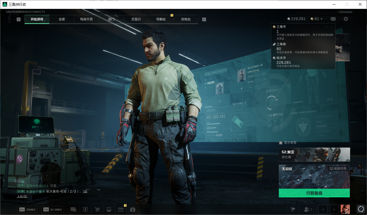This screenshot has height=215, width=367.
Task: Click the diamond emblem icon in bottom bar
Action: click(x=109, y=210)
